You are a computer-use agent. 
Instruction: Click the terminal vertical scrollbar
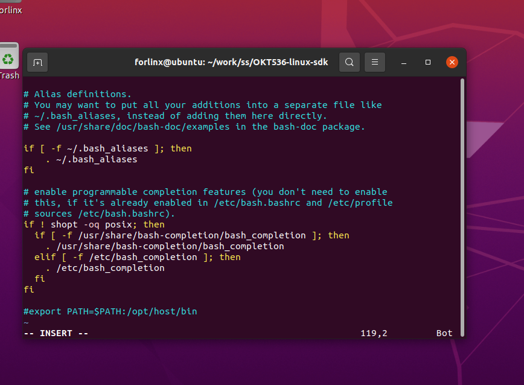[x=462, y=208]
